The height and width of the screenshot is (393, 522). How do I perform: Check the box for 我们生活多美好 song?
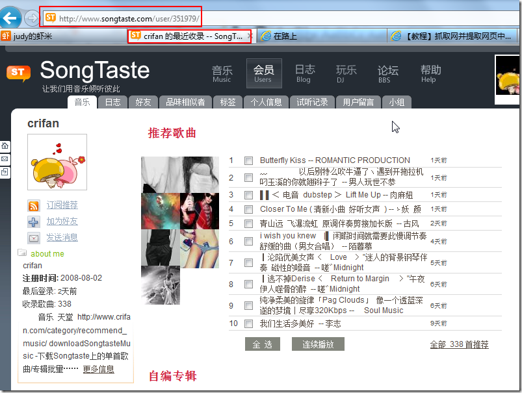tap(248, 323)
